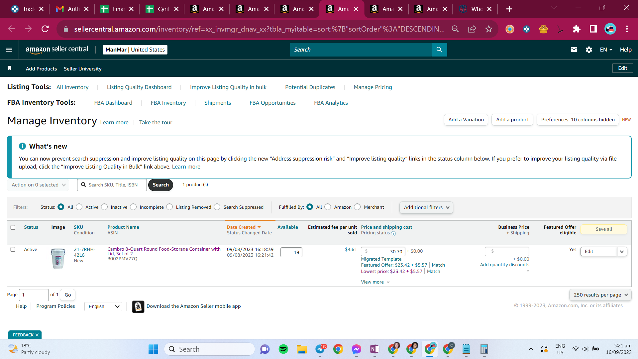Click the Save all button
638x359 pixels.
(x=604, y=229)
